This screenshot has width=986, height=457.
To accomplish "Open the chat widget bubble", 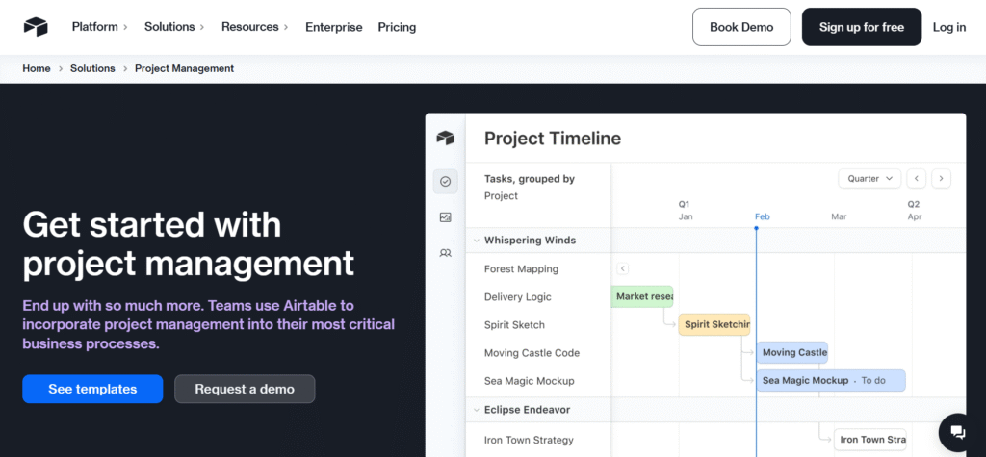I will (957, 431).
